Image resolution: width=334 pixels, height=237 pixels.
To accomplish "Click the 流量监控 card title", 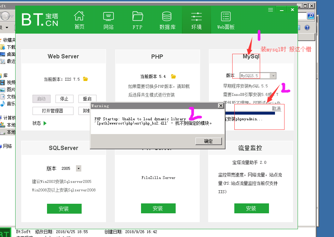I will coord(250,148).
